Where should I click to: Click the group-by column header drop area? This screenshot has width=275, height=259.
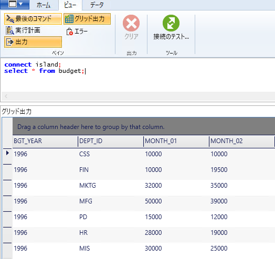144,127
